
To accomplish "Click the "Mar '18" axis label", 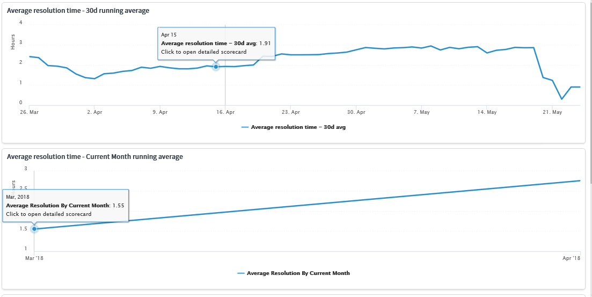I will (35, 258).
